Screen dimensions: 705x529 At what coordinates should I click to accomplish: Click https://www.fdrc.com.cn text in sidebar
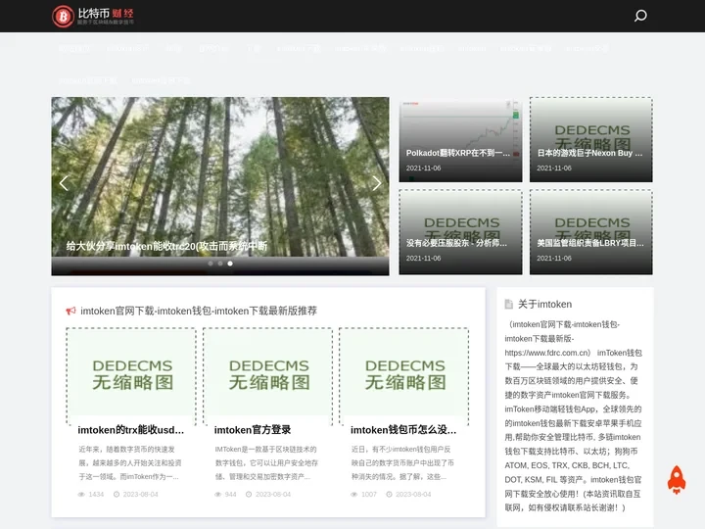[x=547, y=353]
